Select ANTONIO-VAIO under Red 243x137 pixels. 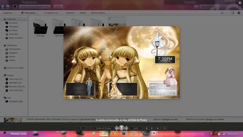coord(16,102)
